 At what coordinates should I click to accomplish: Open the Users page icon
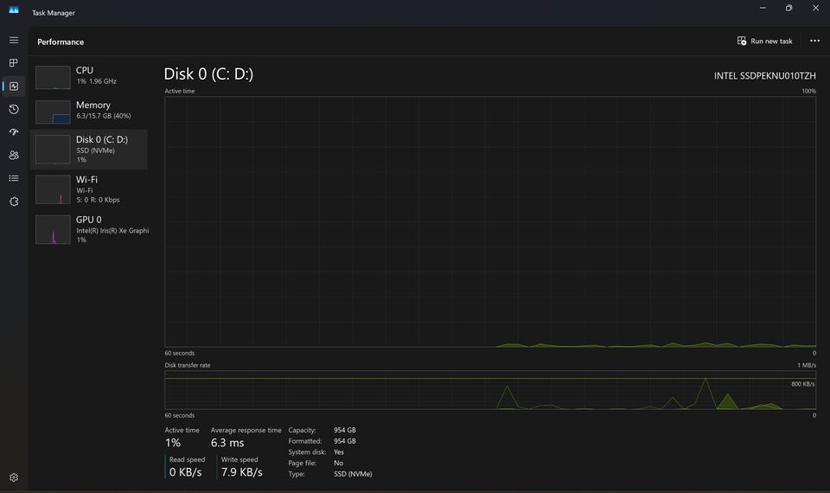[14, 155]
